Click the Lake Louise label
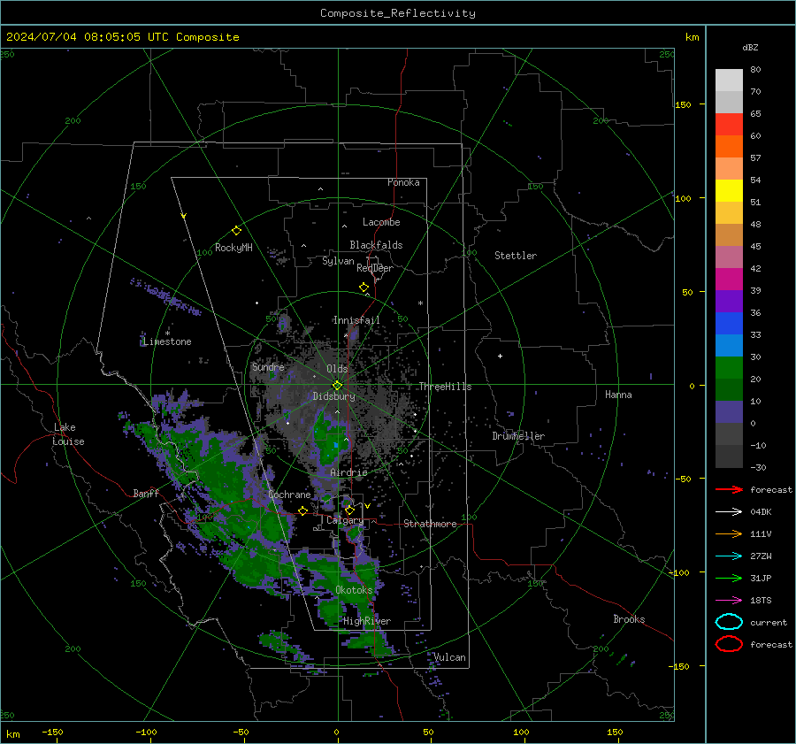The width and height of the screenshot is (796, 744). [69, 434]
